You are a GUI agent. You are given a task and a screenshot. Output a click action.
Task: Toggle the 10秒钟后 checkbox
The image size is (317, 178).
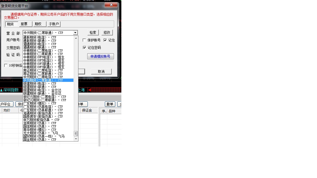click(x=6, y=65)
